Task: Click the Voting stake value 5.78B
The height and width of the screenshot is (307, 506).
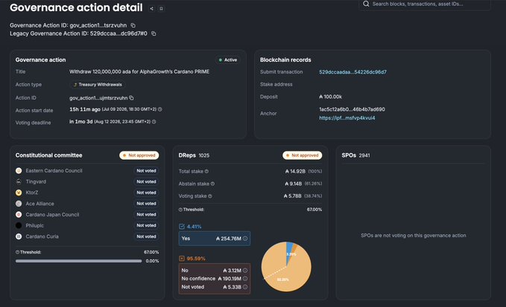Action: 293,196
